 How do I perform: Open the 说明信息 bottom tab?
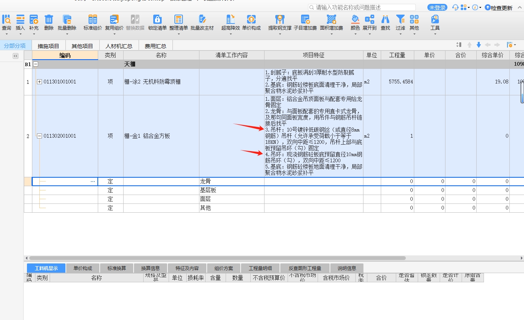[x=347, y=268]
